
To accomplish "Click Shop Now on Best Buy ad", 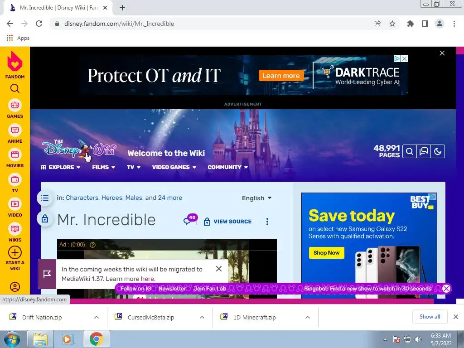I will point(326,253).
